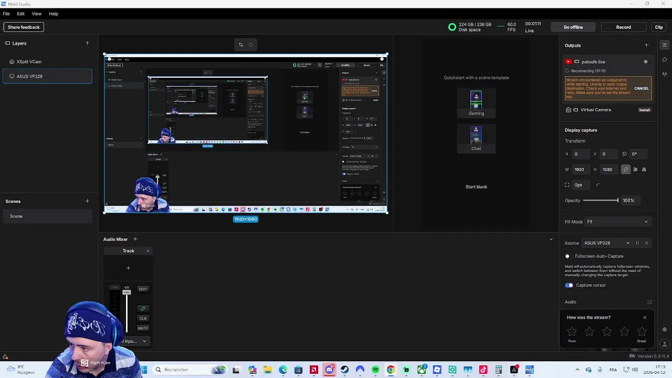Click the Clip button
This screenshot has height=378, width=672.
point(659,27)
